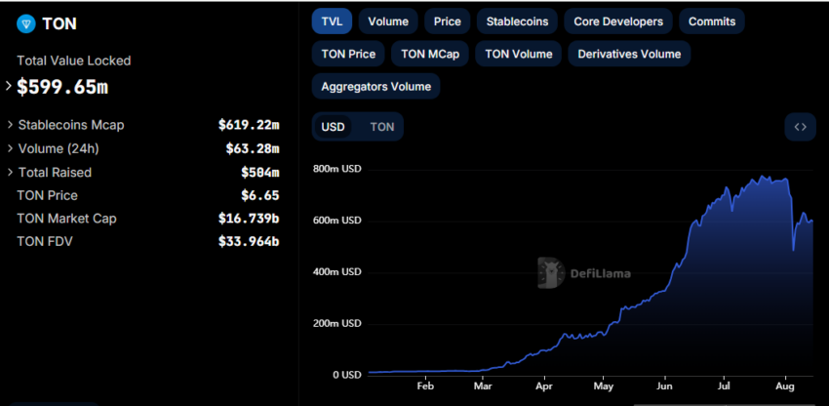Viewport: 829px width, 406px height.
Task: Toggle the TON MCap metric
Action: coord(430,54)
